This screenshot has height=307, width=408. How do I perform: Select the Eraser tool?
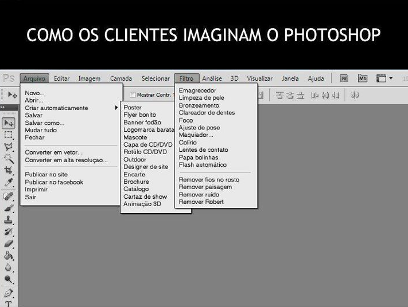[x=9, y=243]
